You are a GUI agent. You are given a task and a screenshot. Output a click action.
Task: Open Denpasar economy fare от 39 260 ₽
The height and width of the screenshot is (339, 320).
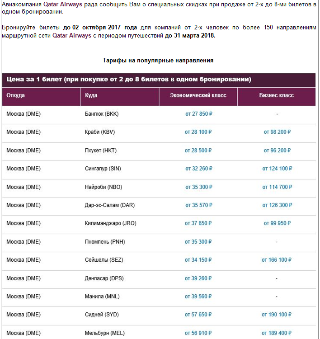(x=198, y=278)
